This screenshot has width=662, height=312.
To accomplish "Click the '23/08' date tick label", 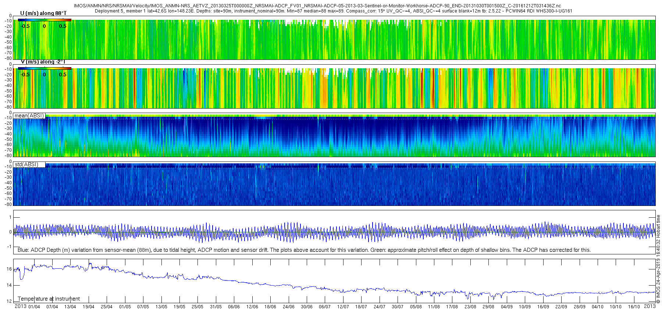I will click(470, 307).
